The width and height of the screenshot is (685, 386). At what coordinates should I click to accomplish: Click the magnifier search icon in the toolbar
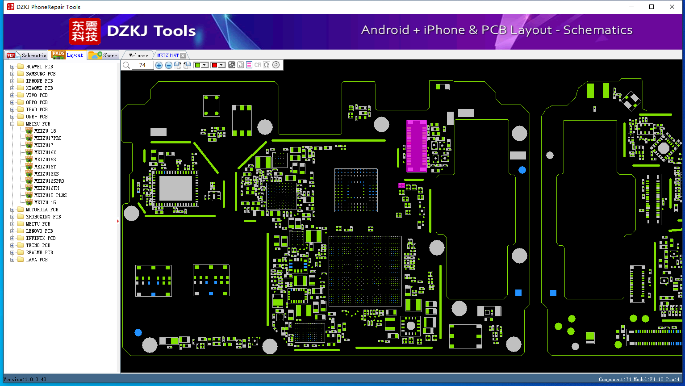[126, 65]
